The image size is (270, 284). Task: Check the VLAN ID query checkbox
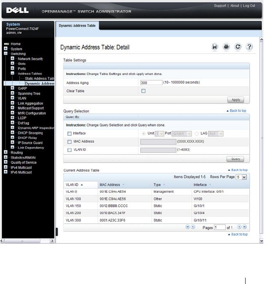point(70,150)
